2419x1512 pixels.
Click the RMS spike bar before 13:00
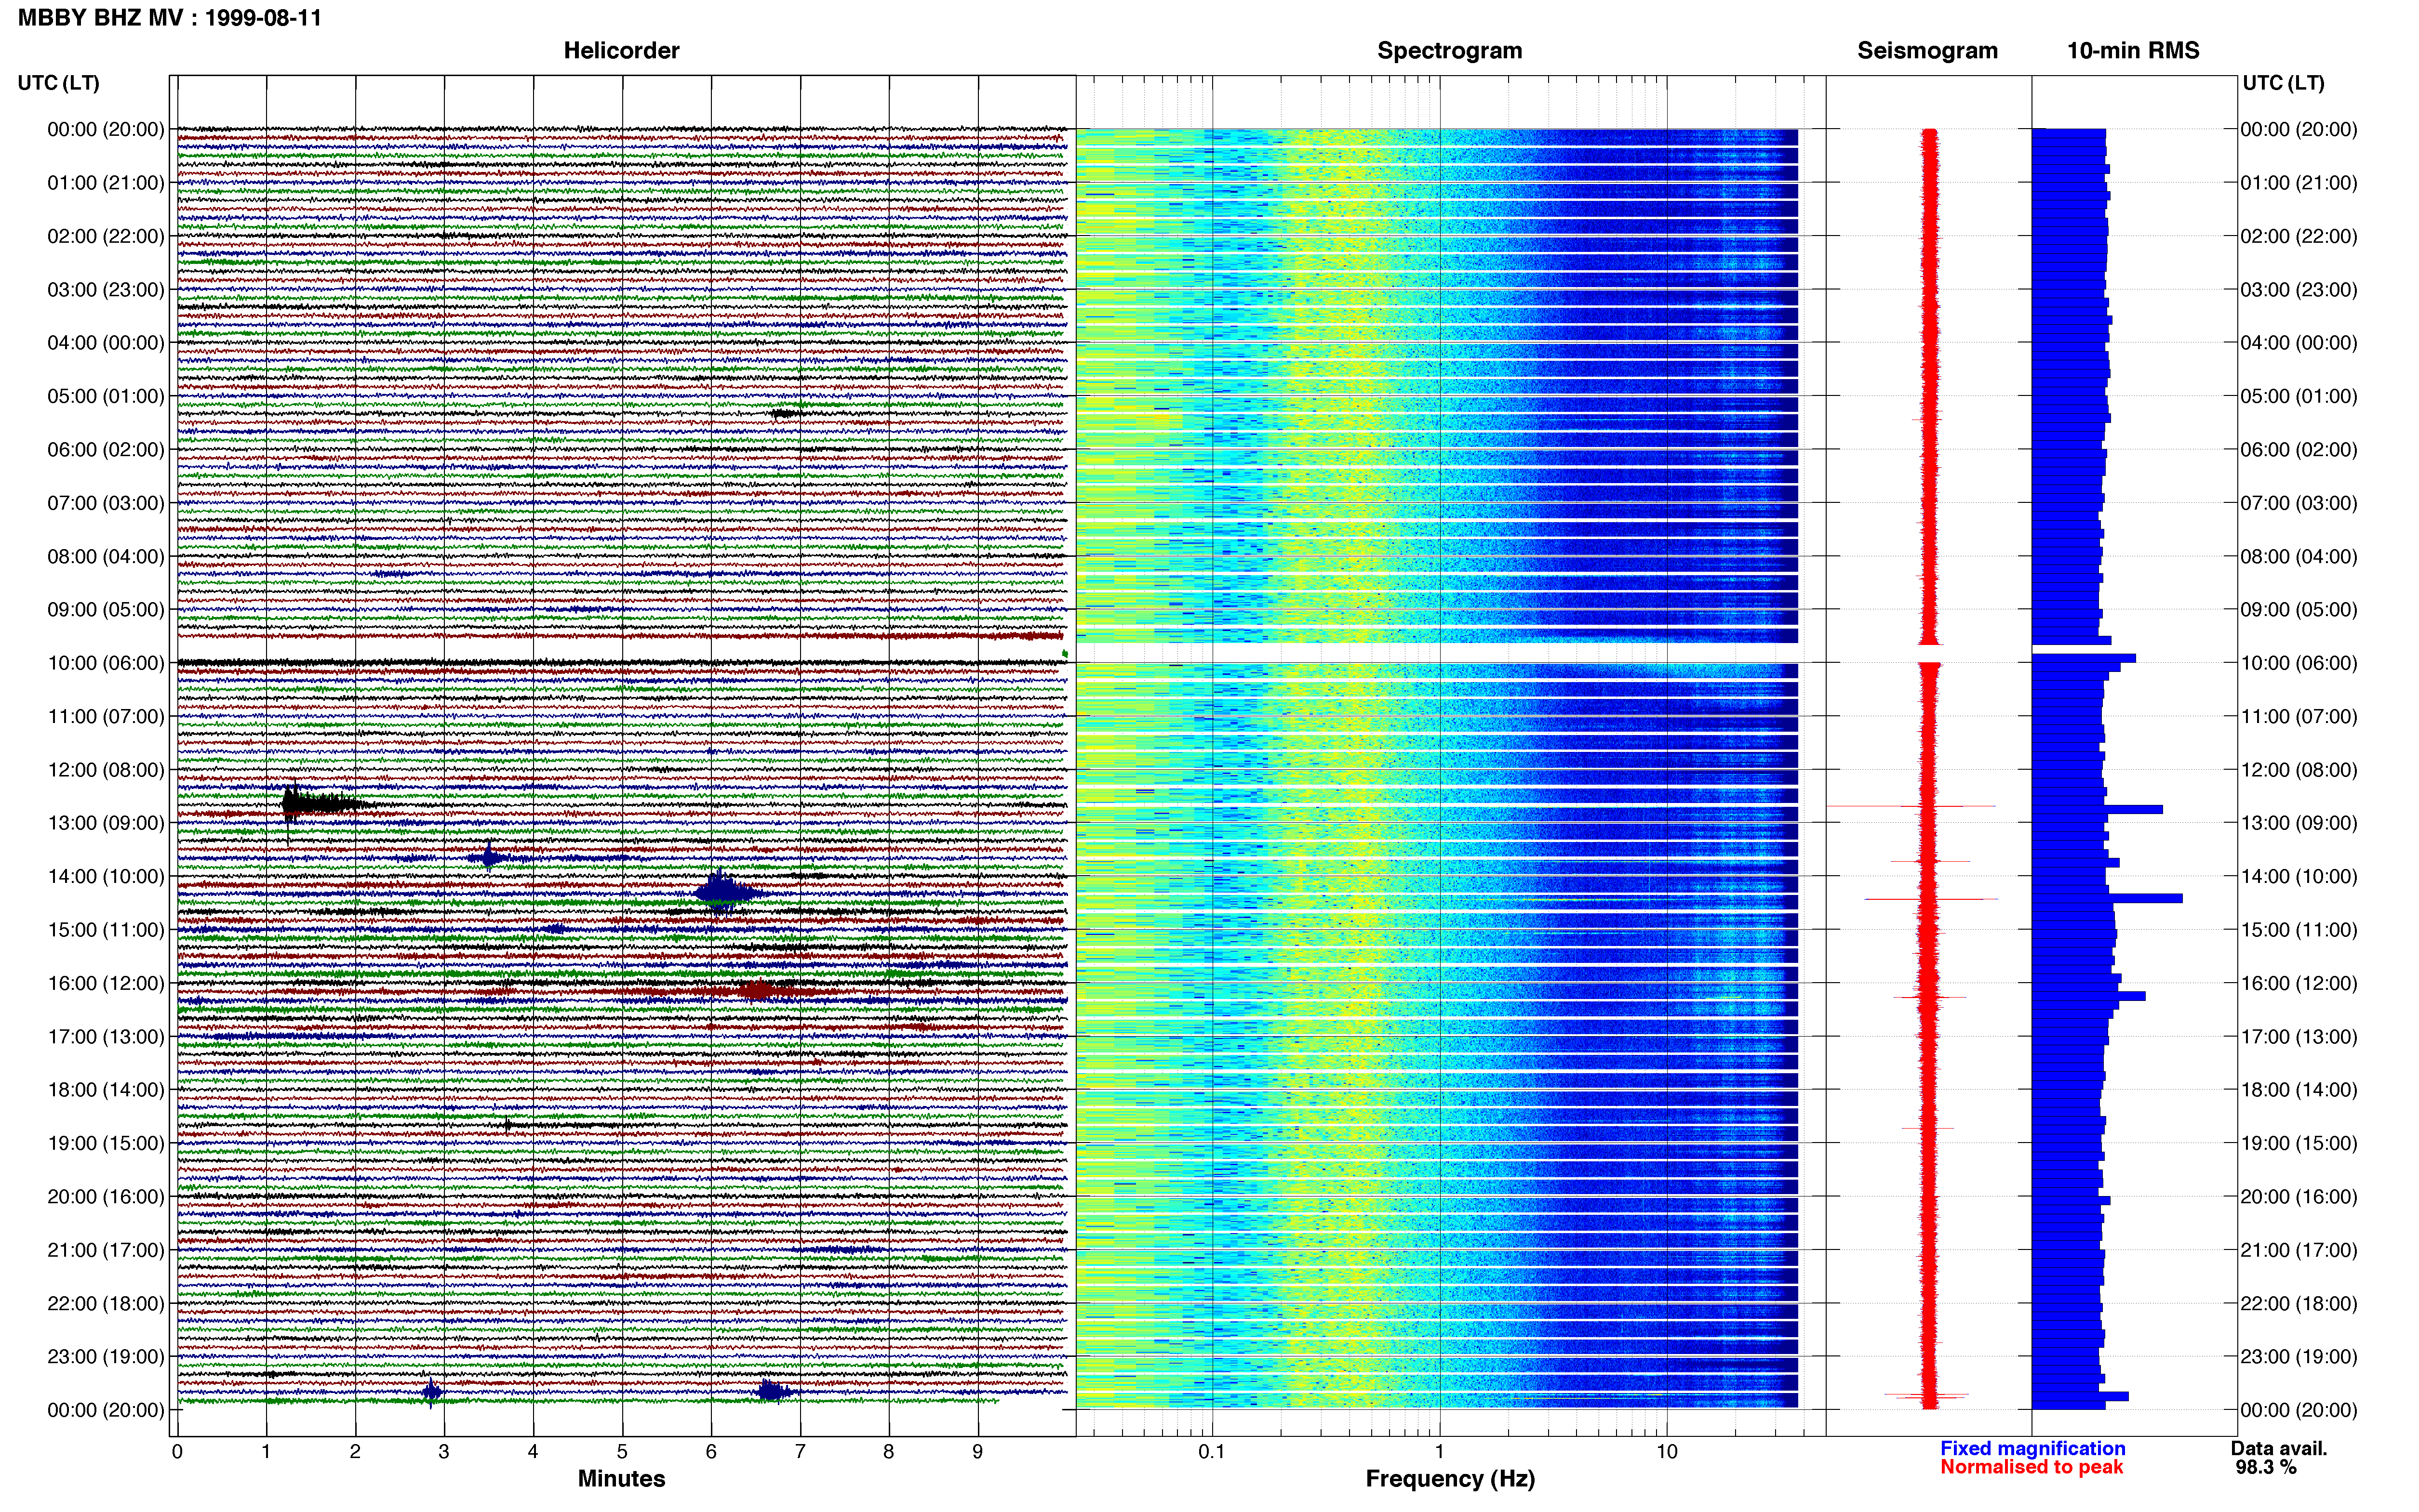[x=2097, y=809]
